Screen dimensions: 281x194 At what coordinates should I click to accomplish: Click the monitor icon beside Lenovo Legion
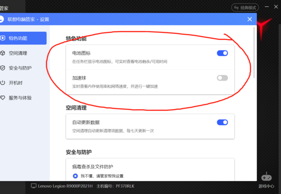[x=34, y=186]
